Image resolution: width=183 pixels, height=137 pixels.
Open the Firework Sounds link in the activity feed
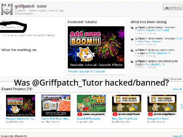point(152,30)
